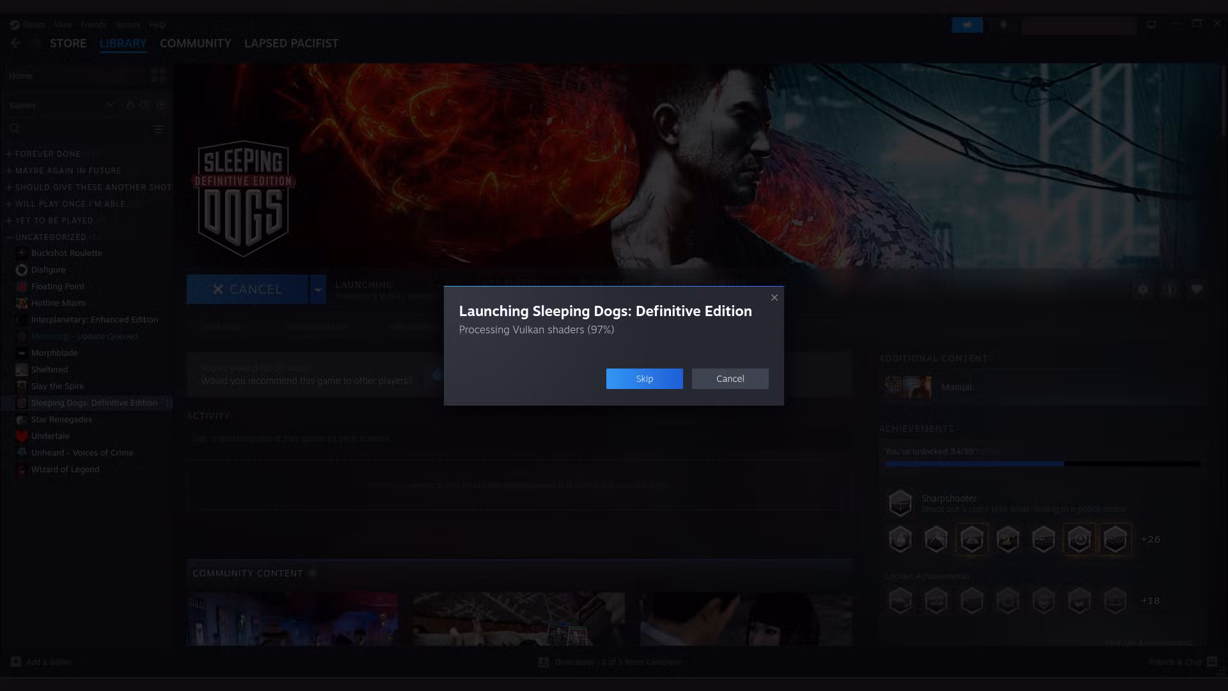Open the Friends menu

tap(93, 25)
